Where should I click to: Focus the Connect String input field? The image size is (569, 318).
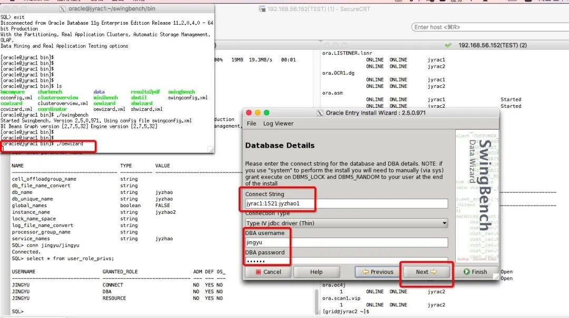point(346,203)
